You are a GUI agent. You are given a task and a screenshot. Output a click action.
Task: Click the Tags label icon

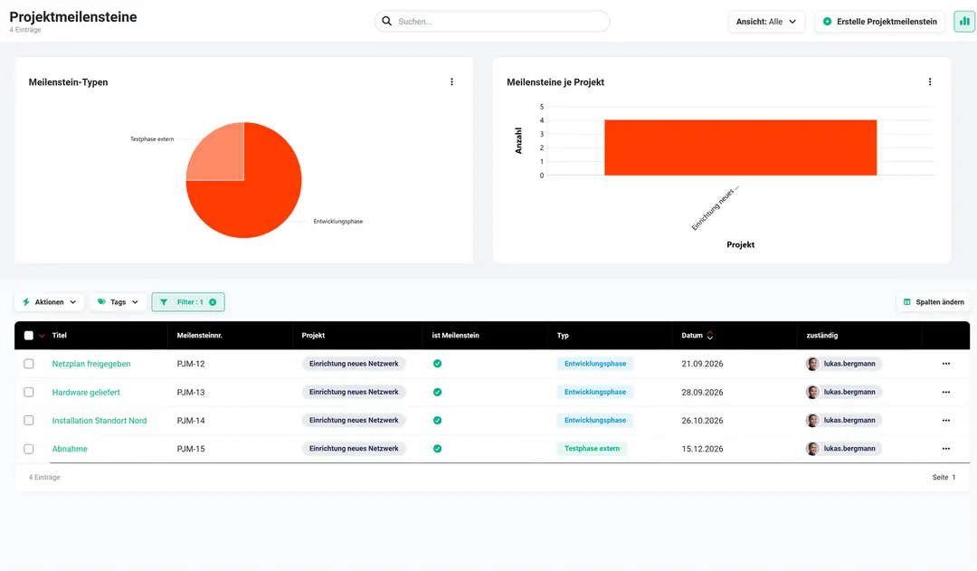(101, 301)
